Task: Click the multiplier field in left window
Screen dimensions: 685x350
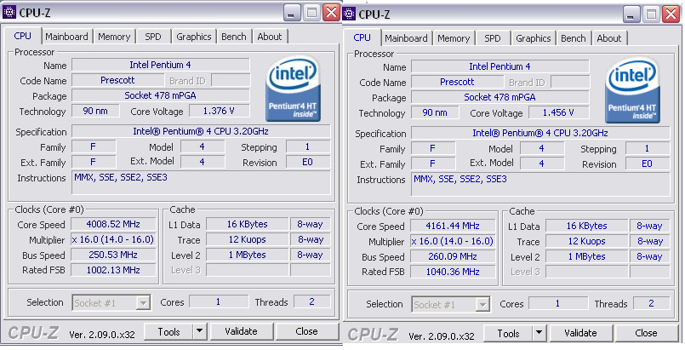Action: [x=113, y=239]
